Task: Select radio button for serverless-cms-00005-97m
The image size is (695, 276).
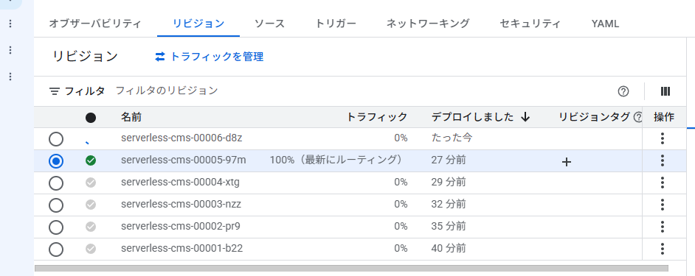Action: 56,161
